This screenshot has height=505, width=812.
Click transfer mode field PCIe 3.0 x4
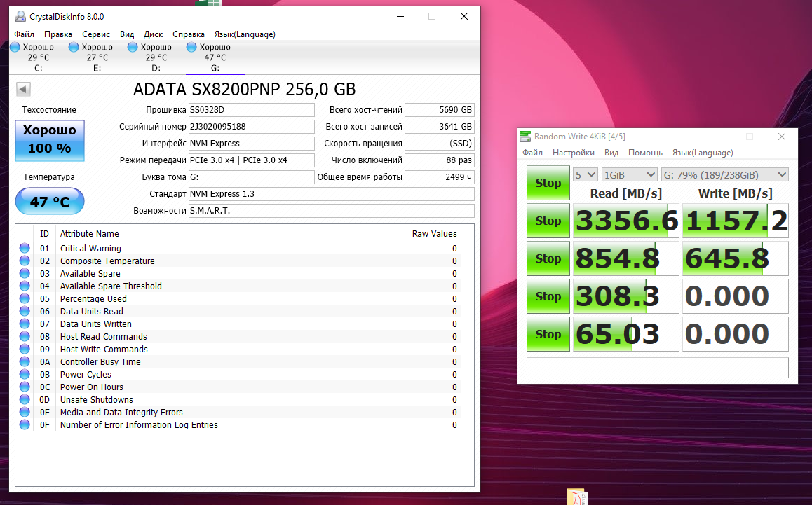click(251, 160)
